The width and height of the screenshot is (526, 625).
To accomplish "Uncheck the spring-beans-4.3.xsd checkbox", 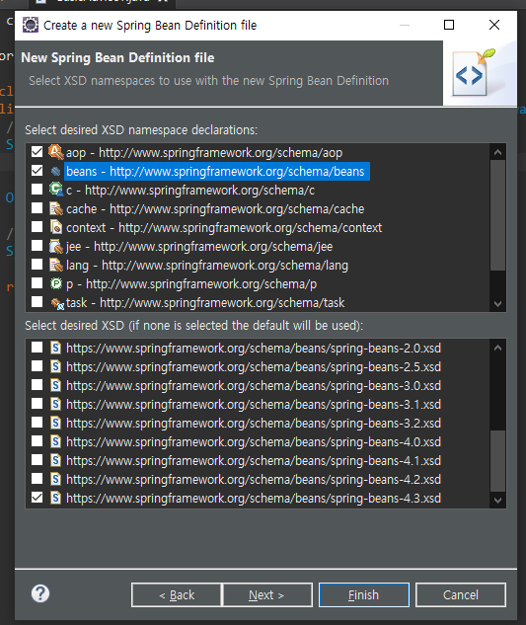I will tap(37, 497).
